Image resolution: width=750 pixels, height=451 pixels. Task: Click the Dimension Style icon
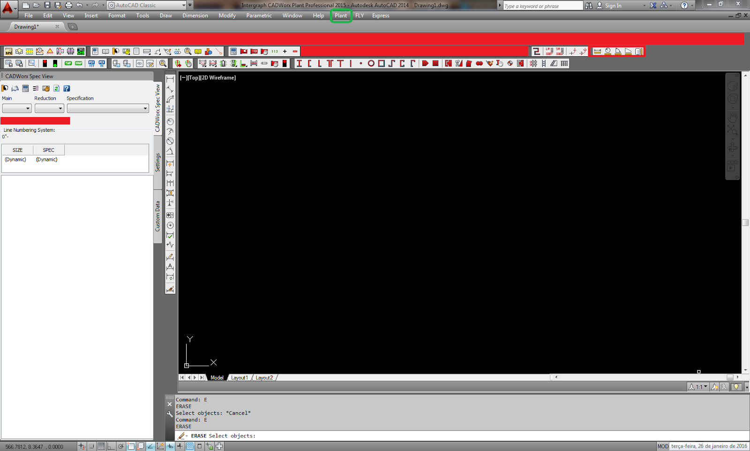[x=170, y=289]
